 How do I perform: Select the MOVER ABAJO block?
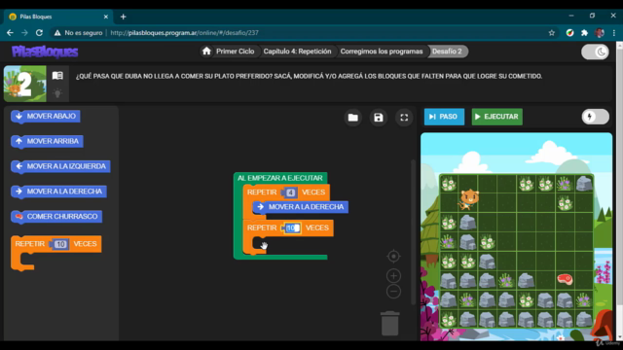coord(46,117)
